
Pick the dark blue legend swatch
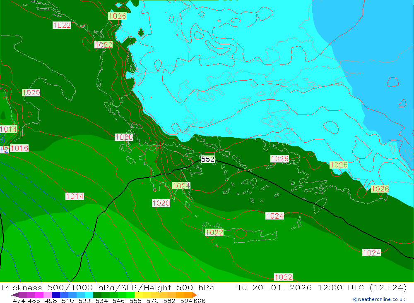click(x=56, y=295)
